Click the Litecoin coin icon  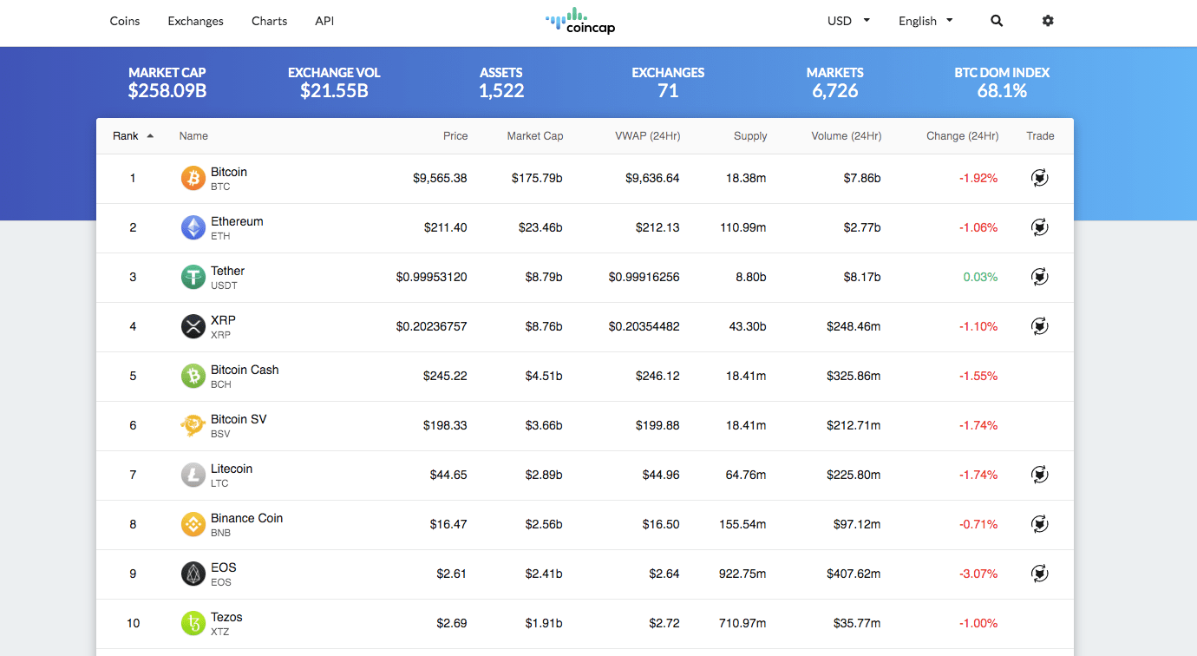193,475
